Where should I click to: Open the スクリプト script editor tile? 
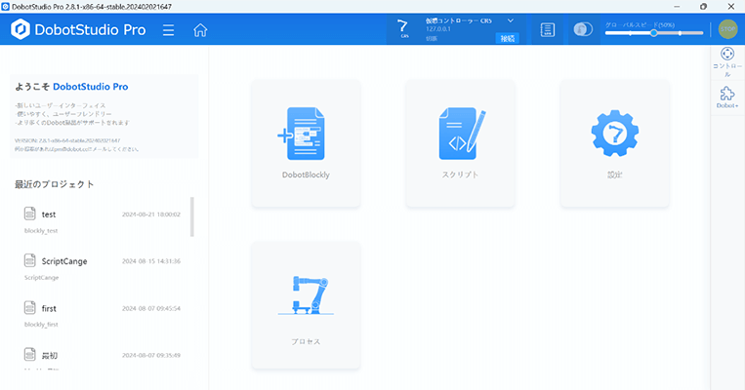pos(460,143)
